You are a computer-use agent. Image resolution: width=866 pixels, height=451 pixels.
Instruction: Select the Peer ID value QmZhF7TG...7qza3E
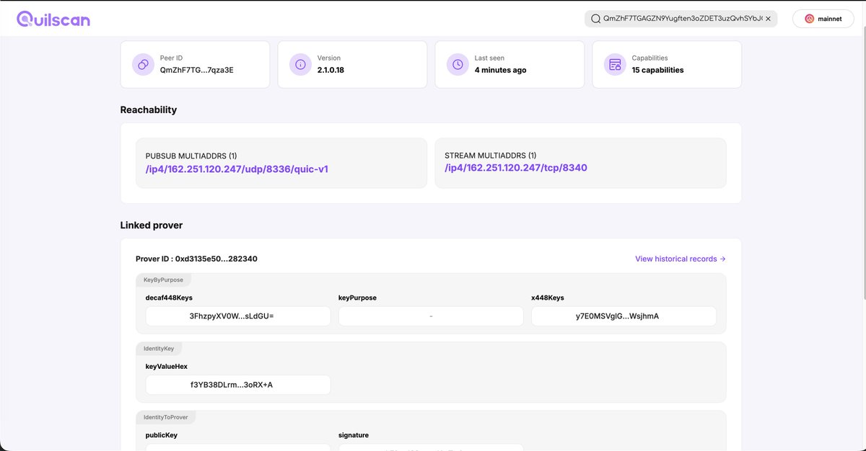coord(196,70)
